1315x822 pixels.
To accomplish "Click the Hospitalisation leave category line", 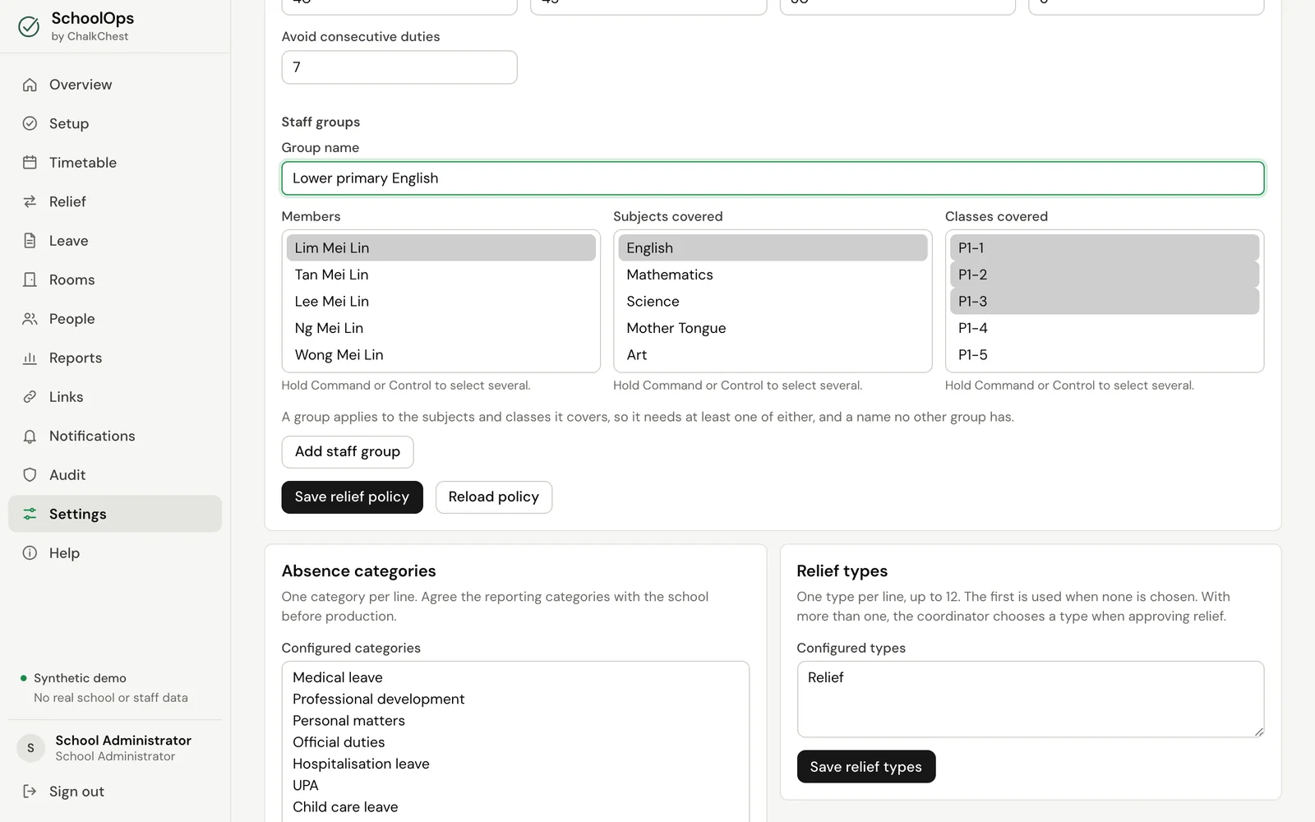I will 361,764.
